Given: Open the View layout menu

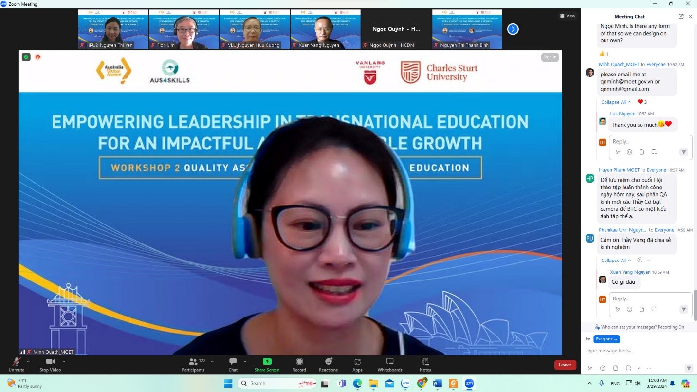Looking at the screenshot, I should [568, 16].
